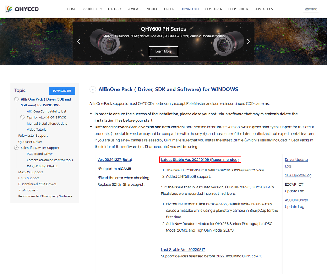This screenshot has width=327, height=274.
Task: Click the Learn More banner button
Action: pyautogui.click(x=163, y=51)
